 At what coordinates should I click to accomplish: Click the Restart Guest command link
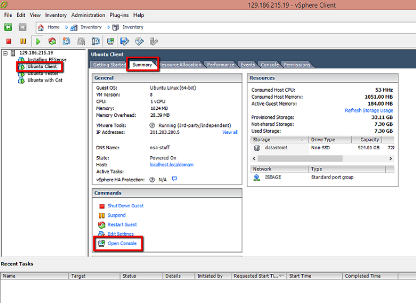pyautogui.click(x=122, y=225)
